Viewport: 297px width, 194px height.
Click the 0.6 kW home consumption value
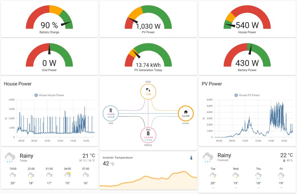(x=186, y=116)
